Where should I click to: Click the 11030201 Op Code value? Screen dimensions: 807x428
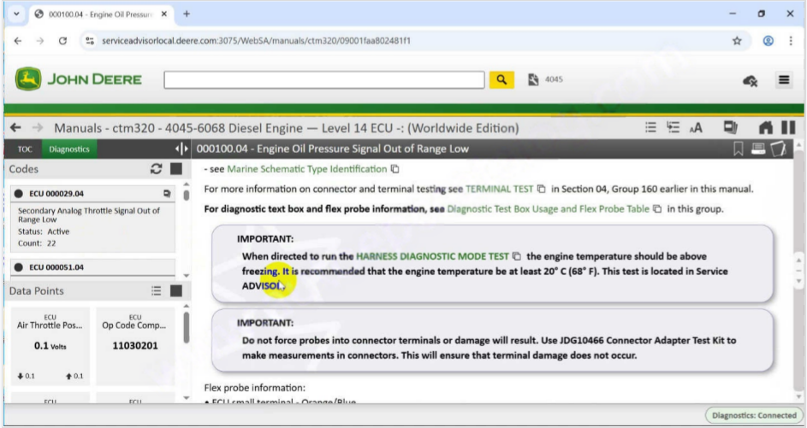pyautogui.click(x=135, y=346)
